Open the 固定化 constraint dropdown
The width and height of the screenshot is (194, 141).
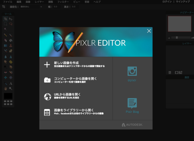coord(31,7)
